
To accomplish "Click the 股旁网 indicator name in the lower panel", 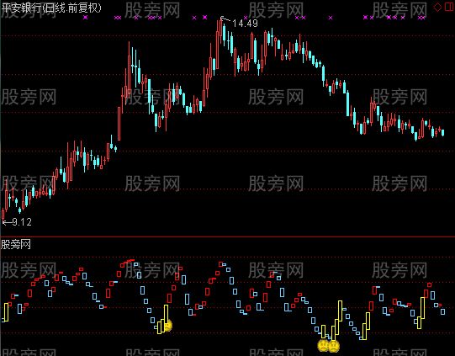I will (16, 245).
